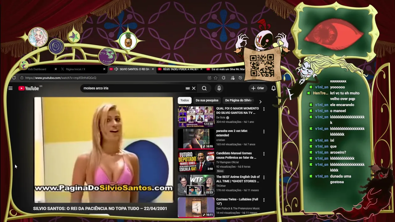Click the green star avatar in the overlay
The width and height of the screenshot is (395, 222).
73,37
